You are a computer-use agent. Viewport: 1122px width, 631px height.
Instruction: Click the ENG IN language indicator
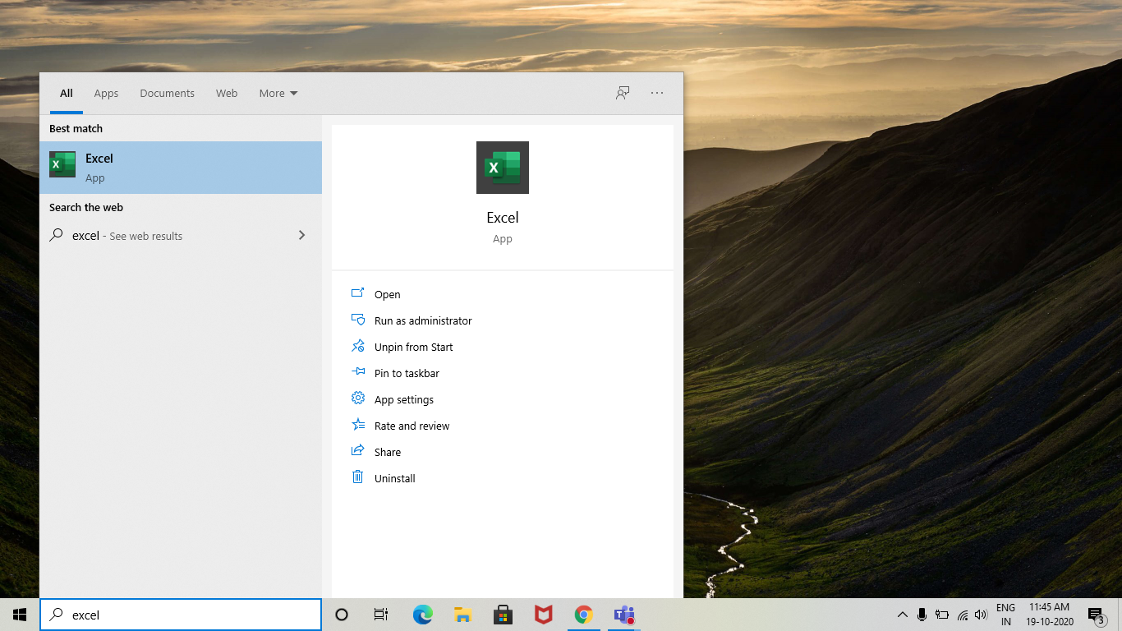coord(1005,615)
